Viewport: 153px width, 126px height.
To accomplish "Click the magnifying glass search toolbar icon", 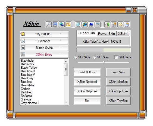I will coord(48,24).
